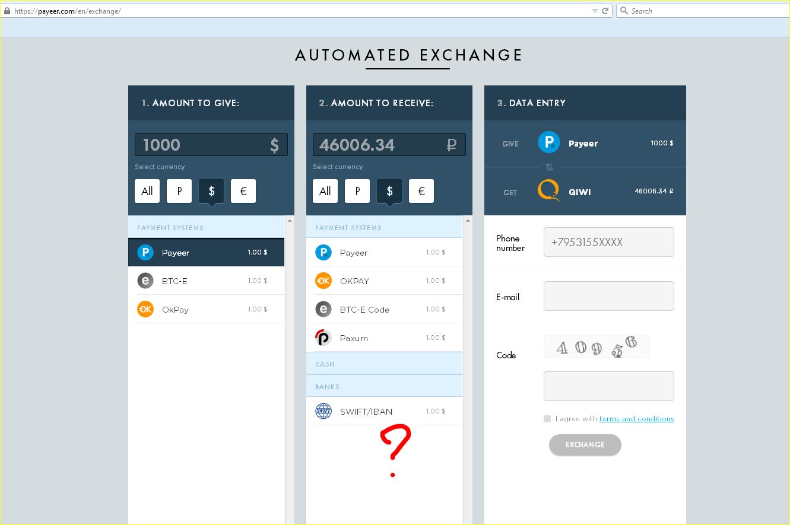Open the address bar history dropdown arrow

click(595, 11)
